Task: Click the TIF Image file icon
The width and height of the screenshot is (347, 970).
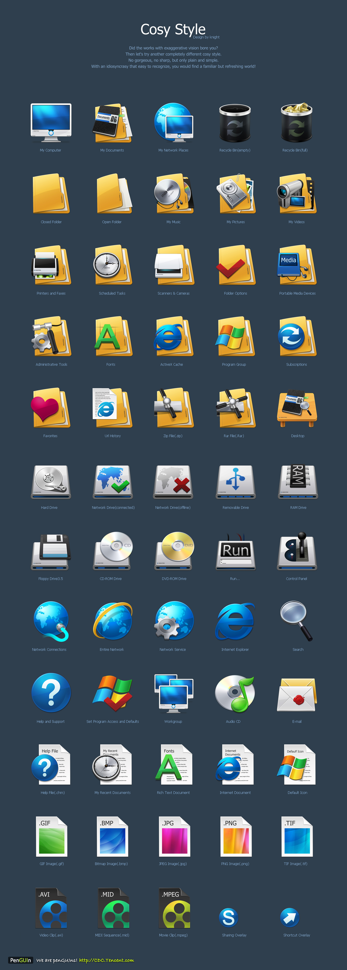Action: coord(297,836)
